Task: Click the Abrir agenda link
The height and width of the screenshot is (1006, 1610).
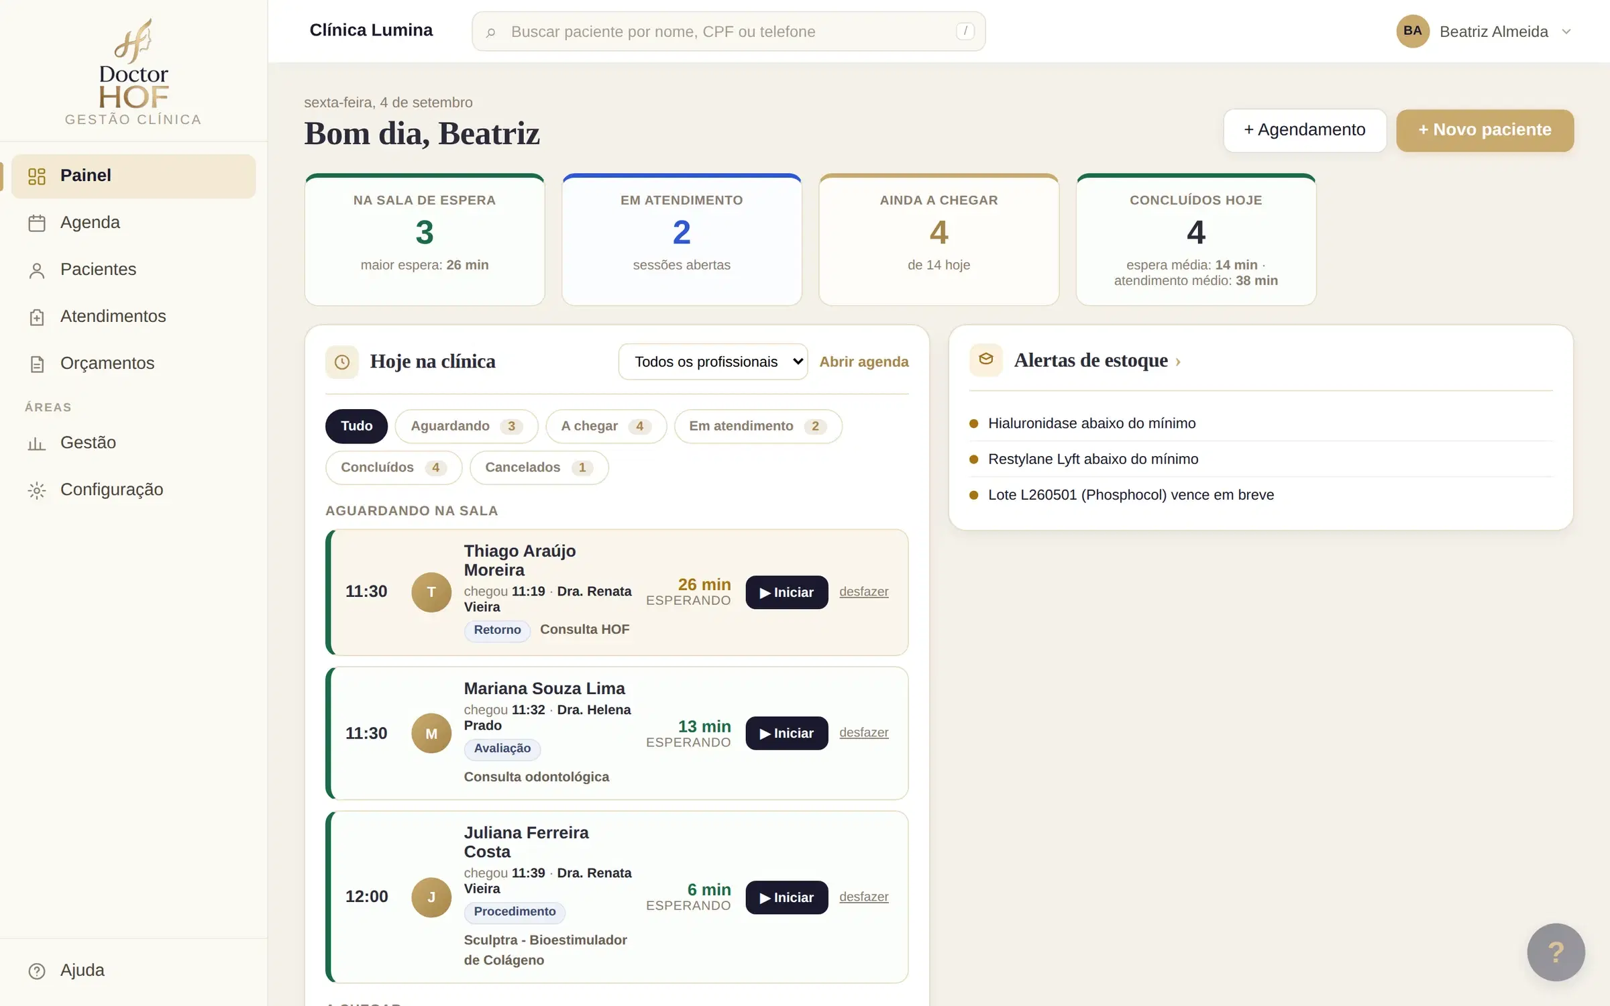Action: pos(864,361)
